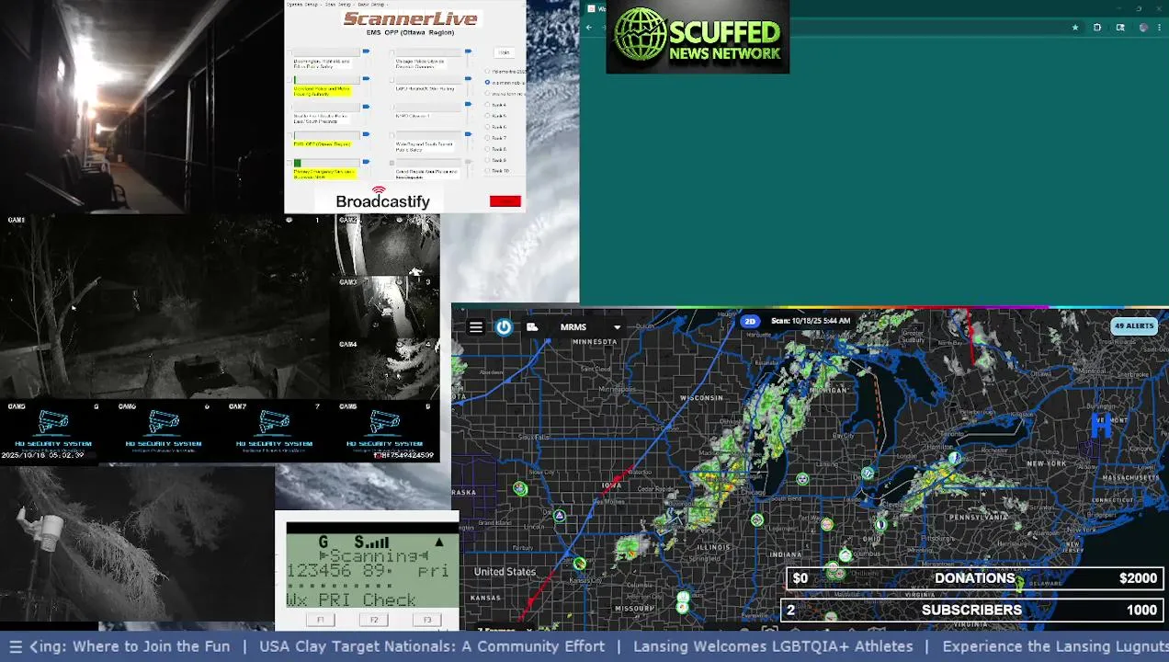Click the red button beside Broadcastify
The image size is (1169, 662).
[505, 200]
